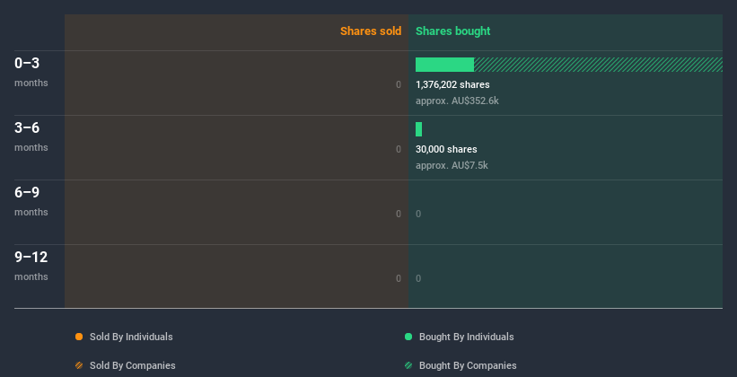Click the Shares bought column header
737x377 pixels.
click(x=453, y=31)
